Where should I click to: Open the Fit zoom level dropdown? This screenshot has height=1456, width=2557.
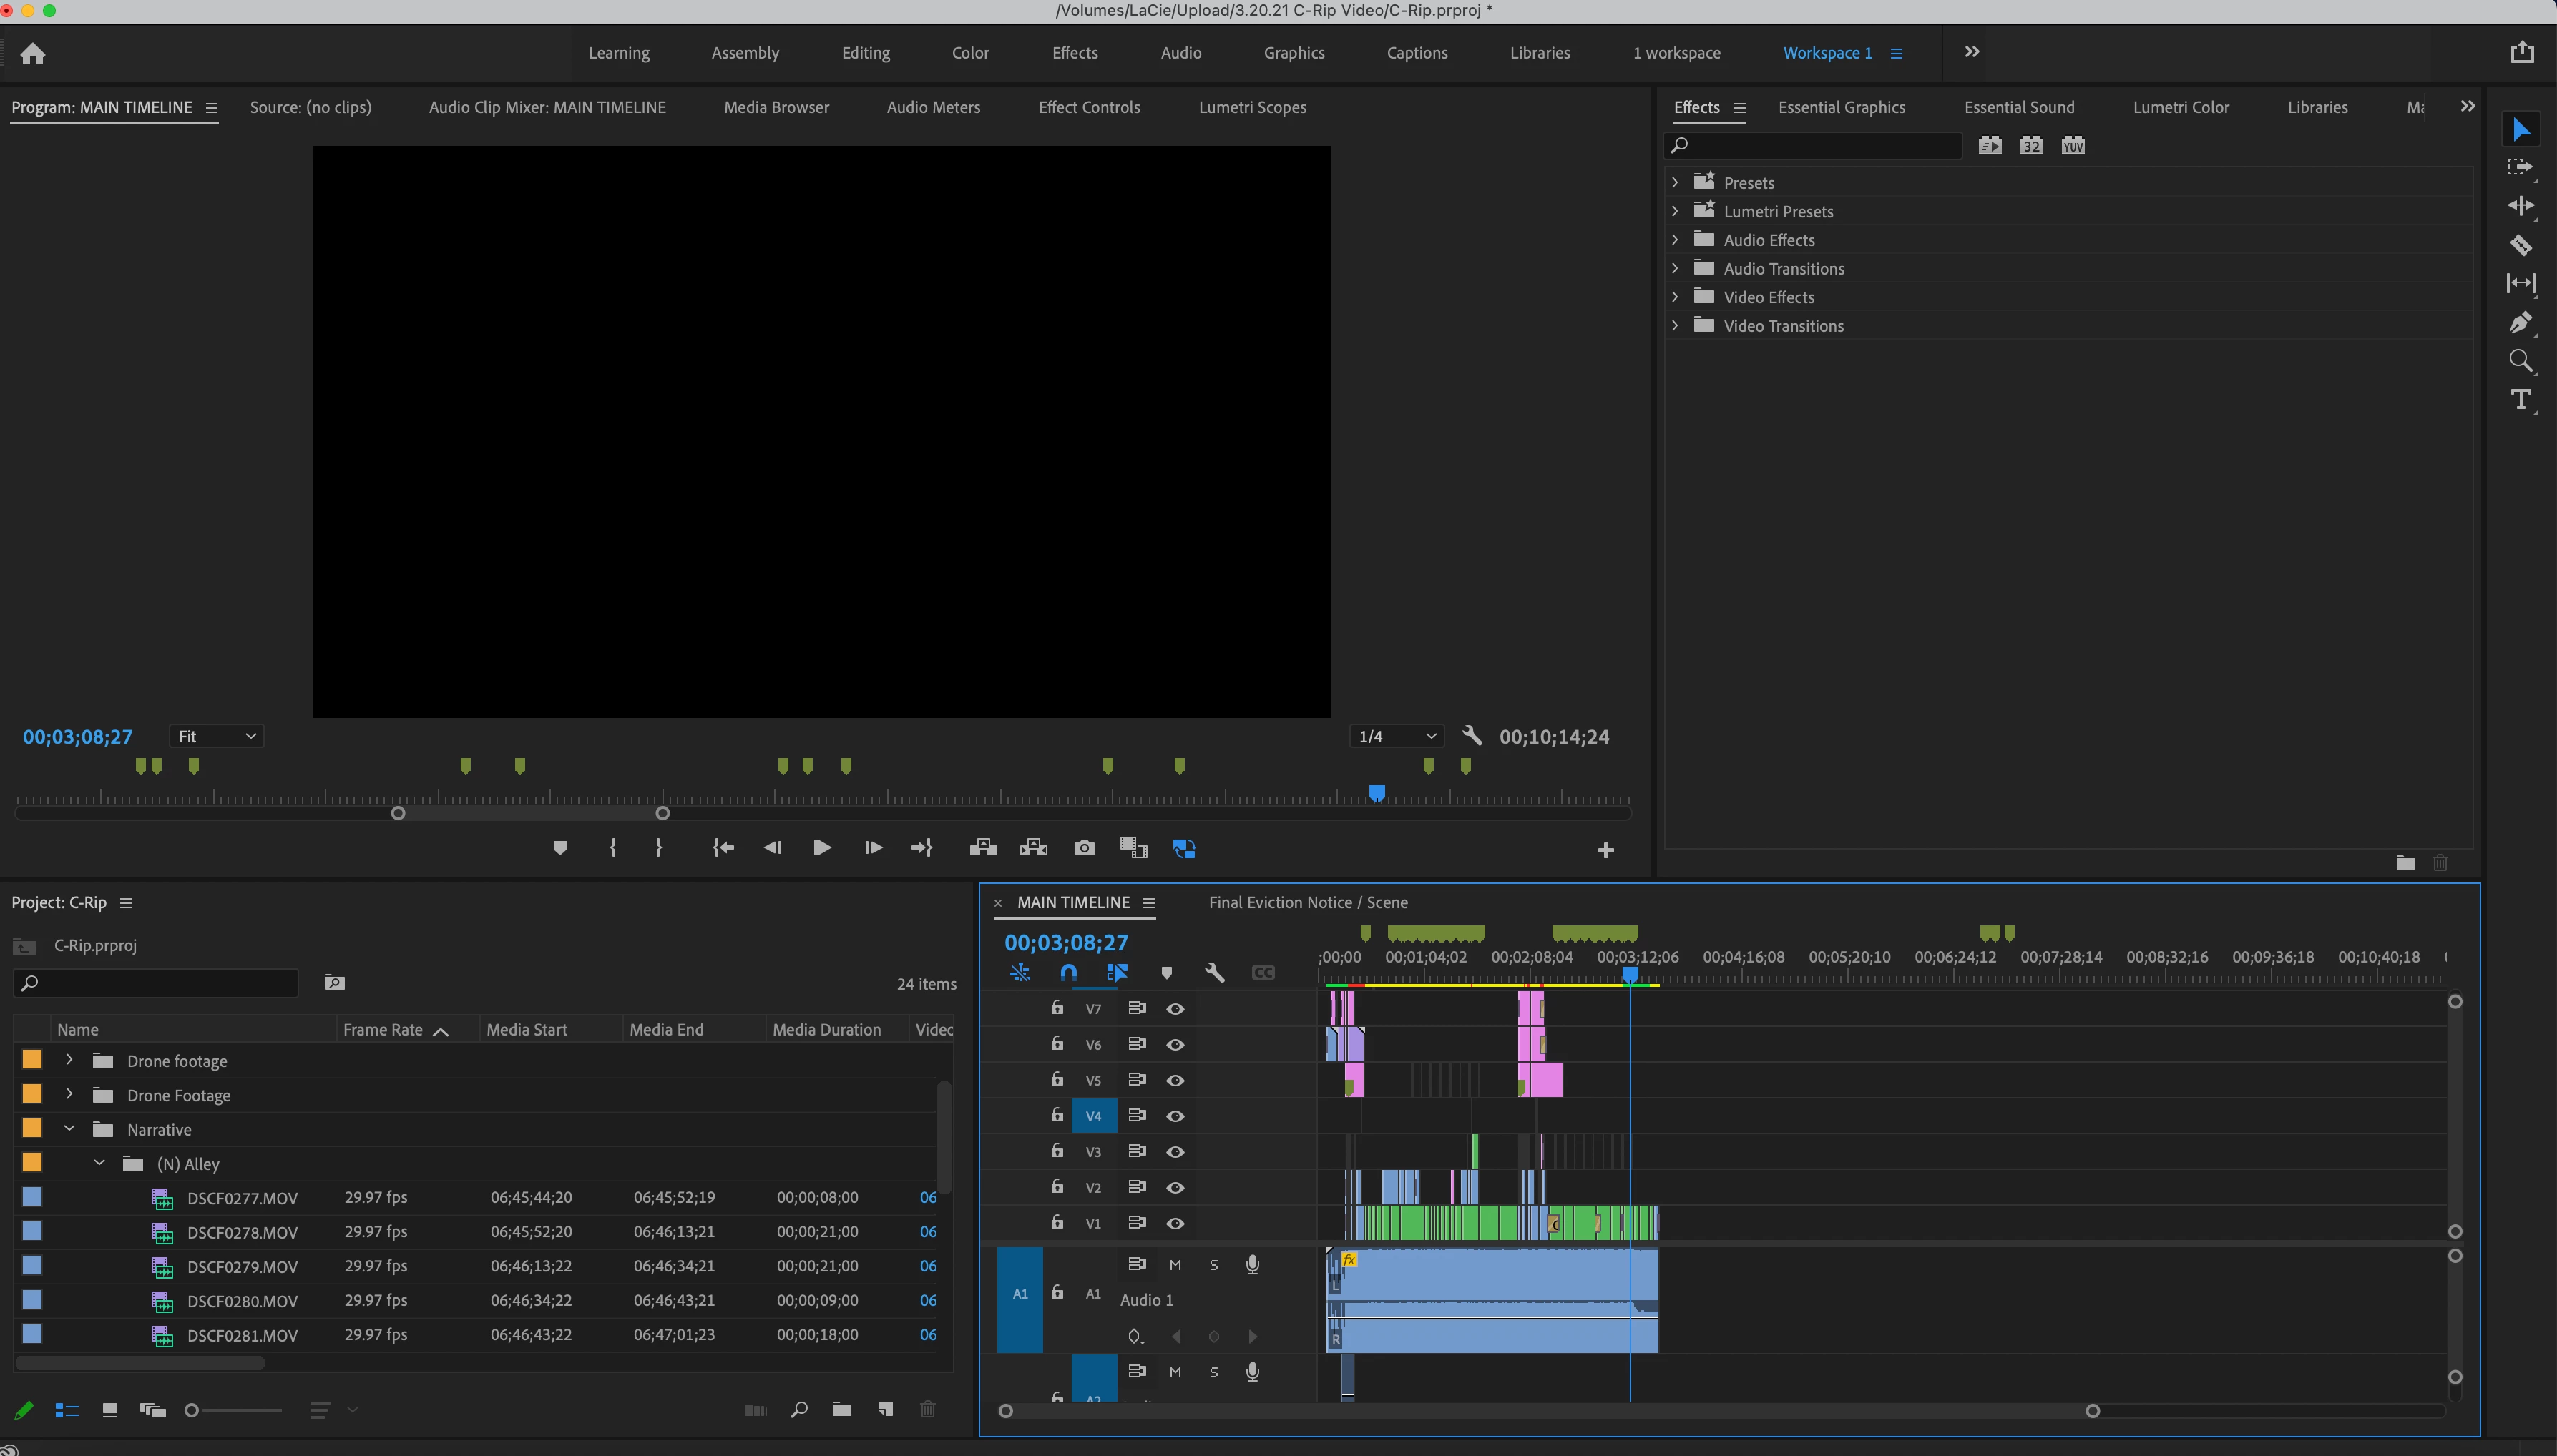[216, 736]
